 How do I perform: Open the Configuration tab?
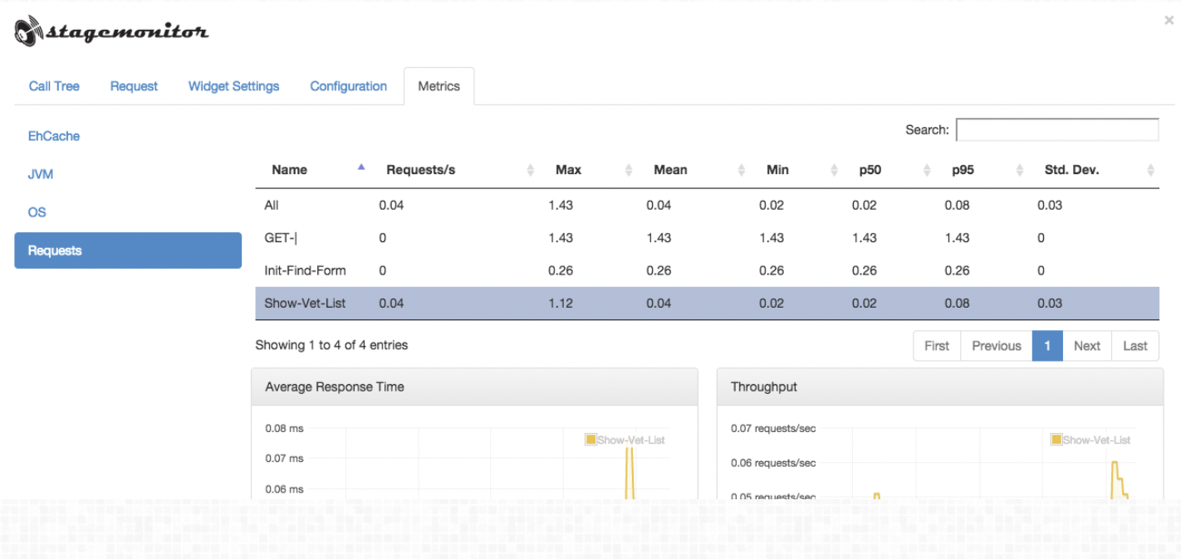348,86
